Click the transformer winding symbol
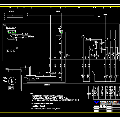The width and height of the screenshot is (120, 117). click(53, 73)
